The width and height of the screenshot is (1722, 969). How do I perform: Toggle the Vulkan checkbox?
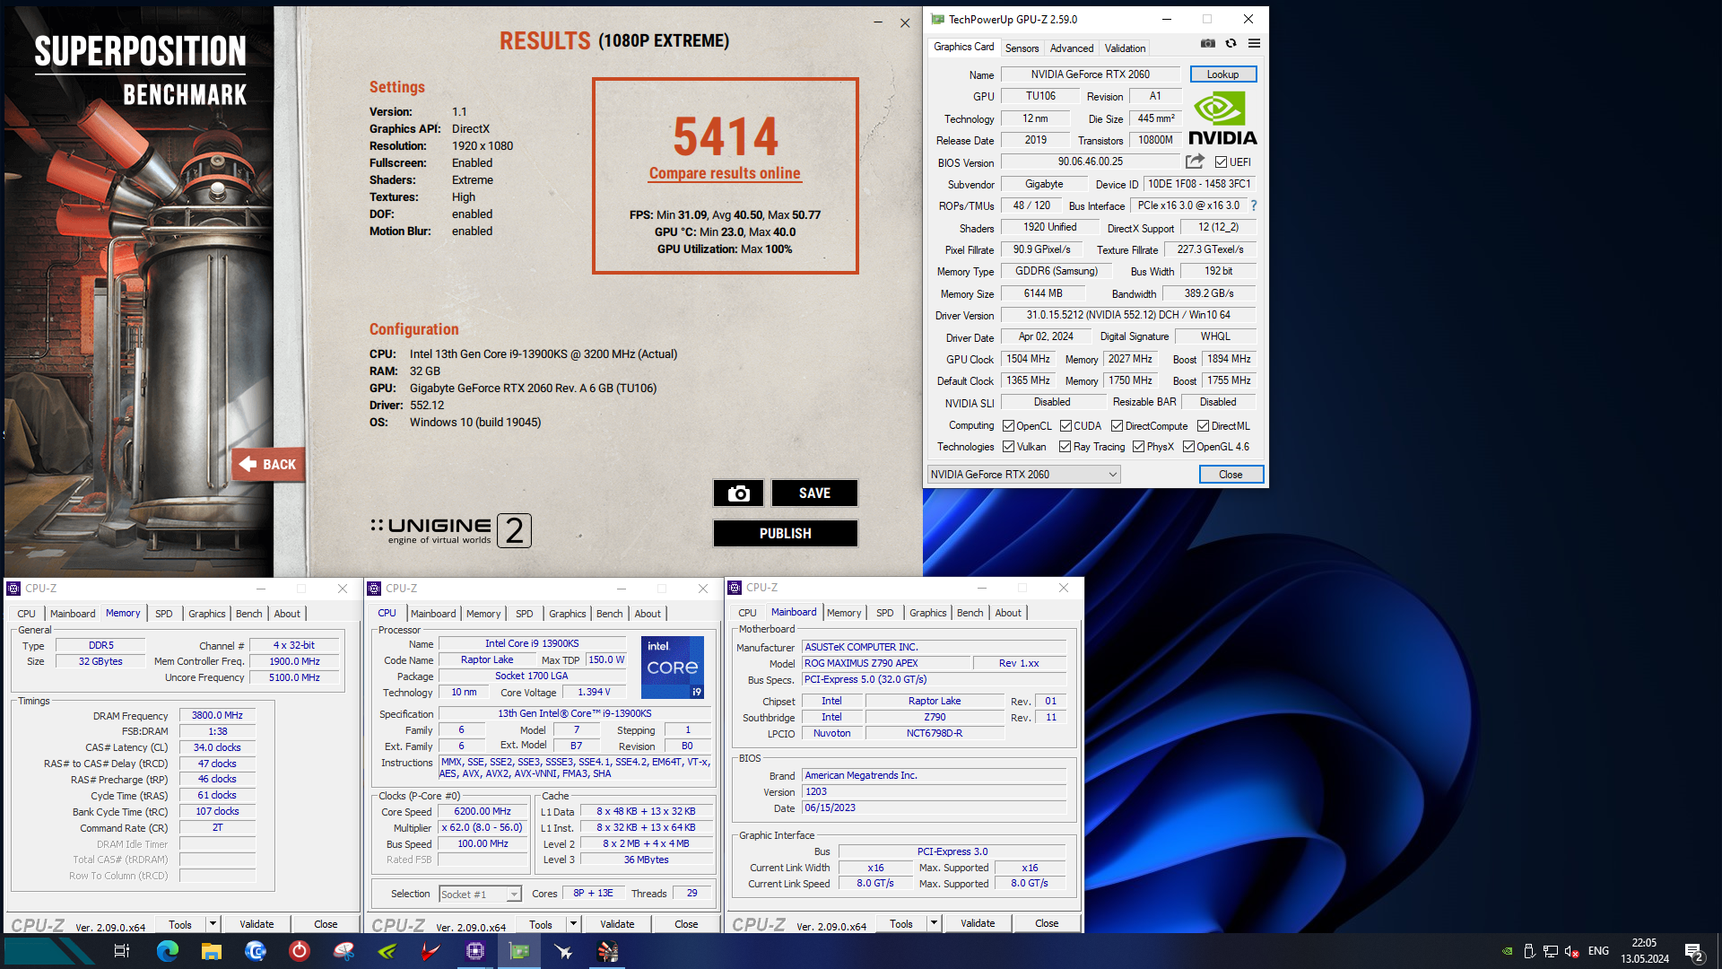tap(1008, 447)
